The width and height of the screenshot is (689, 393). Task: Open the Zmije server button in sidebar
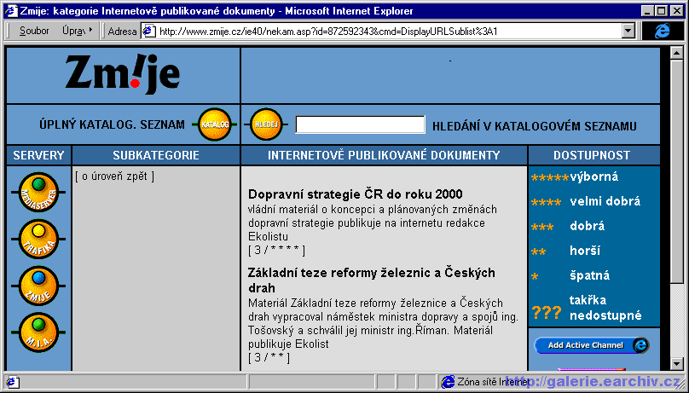click(x=38, y=286)
